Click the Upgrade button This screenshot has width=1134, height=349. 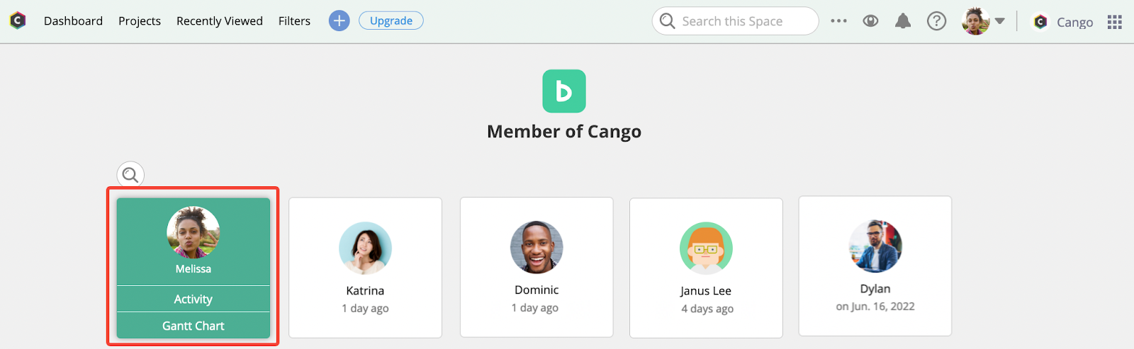click(x=391, y=21)
